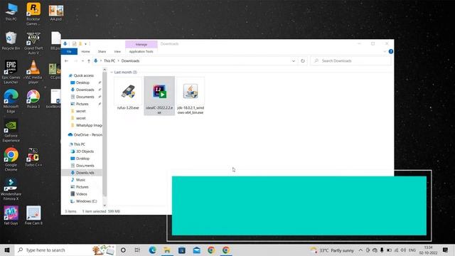Open File Explorer from the taskbar
Screen dimensions: 455x256
(167, 250)
